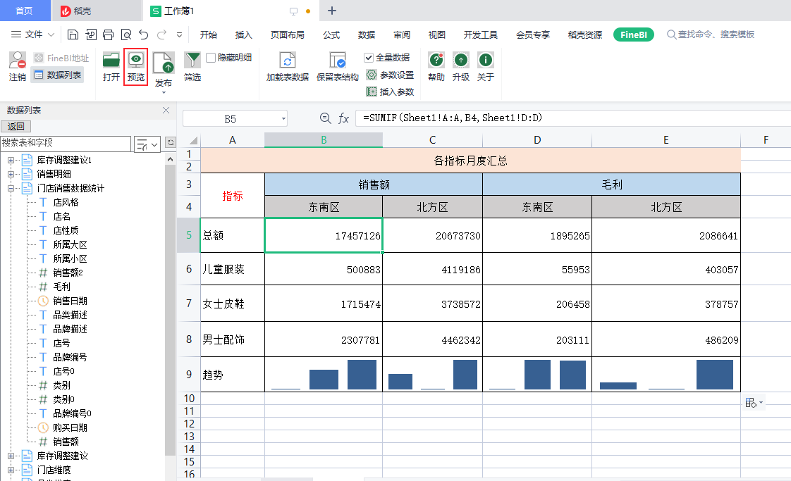Screen dimensions: 791x481
Task: Click the Print Preview magnifier icon
Action: (x=126, y=35)
